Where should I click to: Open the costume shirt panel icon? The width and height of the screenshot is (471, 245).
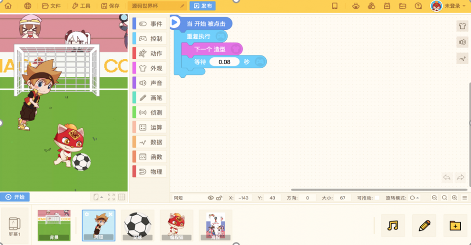pyautogui.click(x=462, y=26)
